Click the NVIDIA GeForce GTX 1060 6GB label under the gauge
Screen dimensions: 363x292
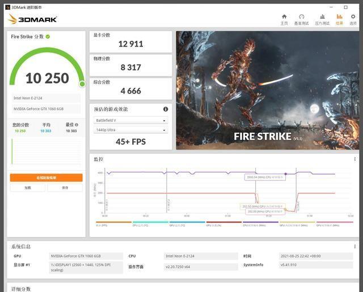[46, 109]
